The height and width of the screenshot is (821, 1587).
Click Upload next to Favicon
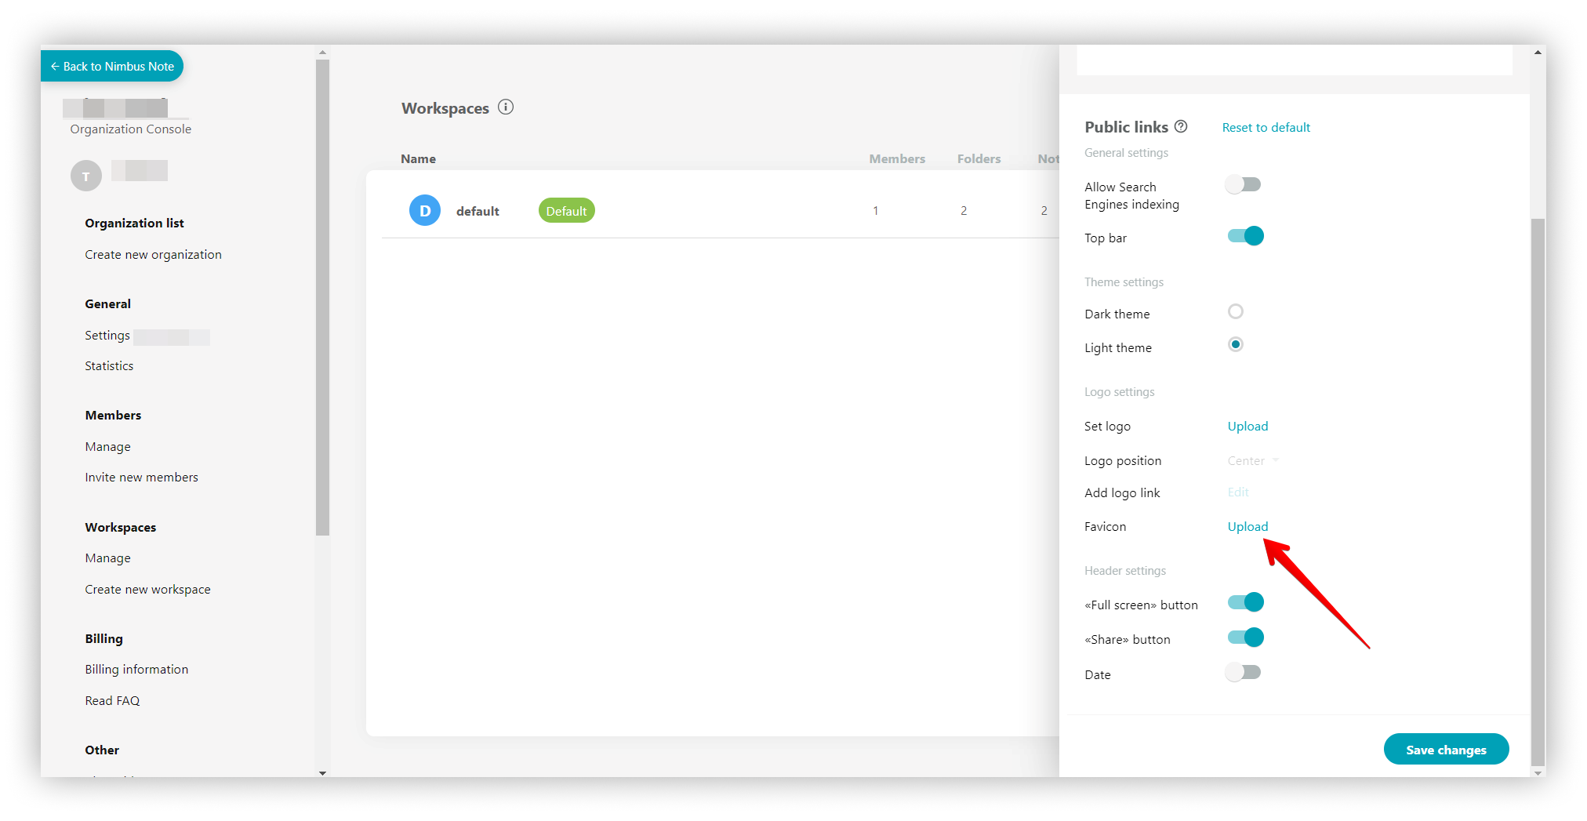coord(1247,526)
